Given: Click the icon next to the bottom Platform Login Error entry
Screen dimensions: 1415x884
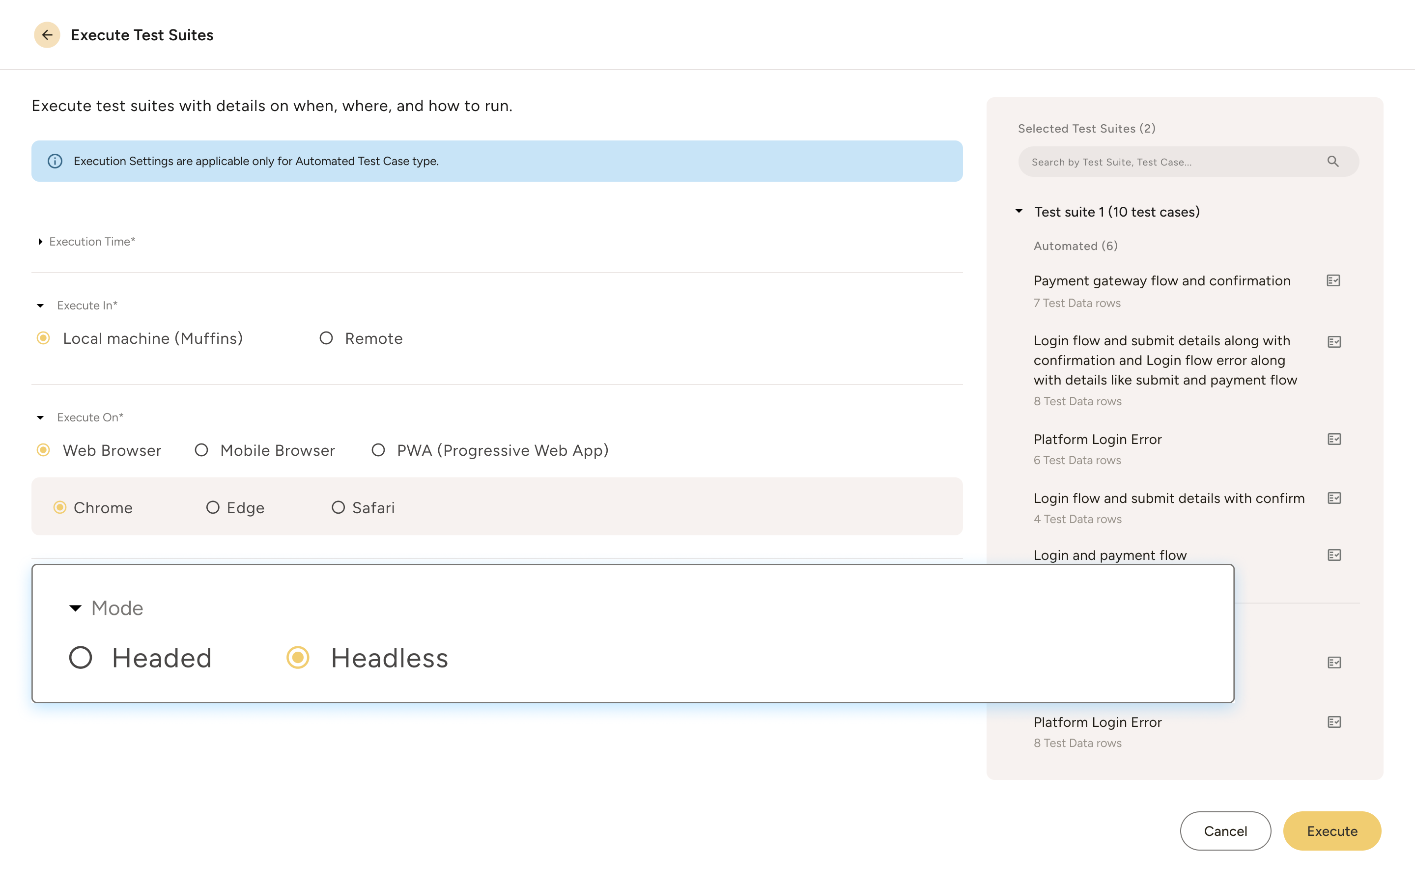Looking at the screenshot, I should click(1334, 721).
